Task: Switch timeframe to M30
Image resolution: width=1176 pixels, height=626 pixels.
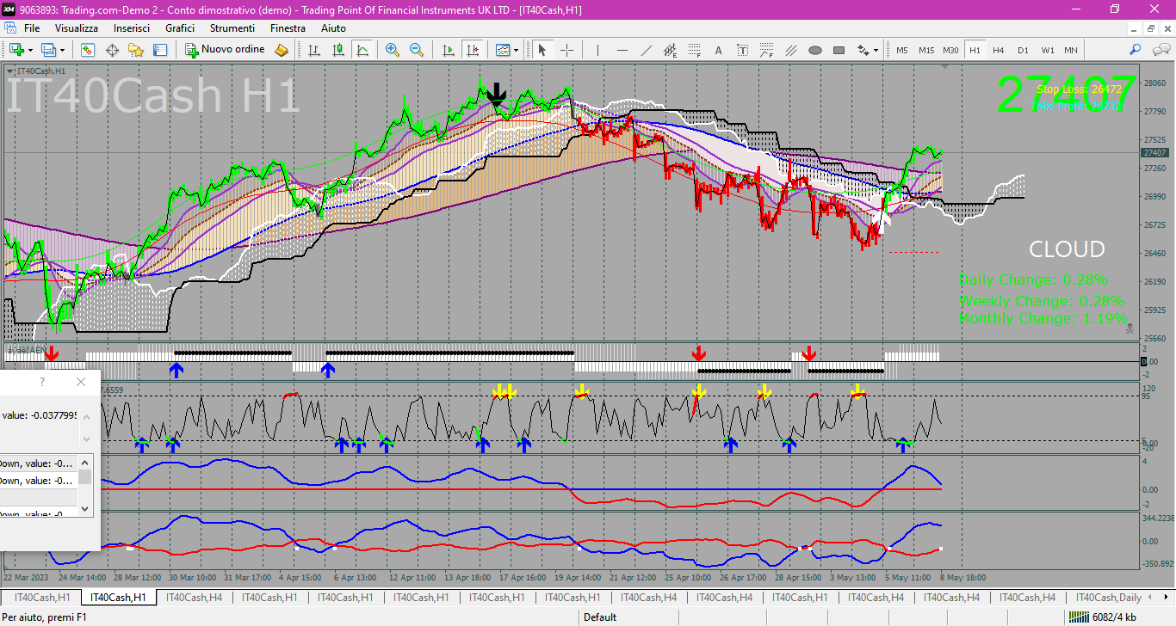Action: [950, 50]
